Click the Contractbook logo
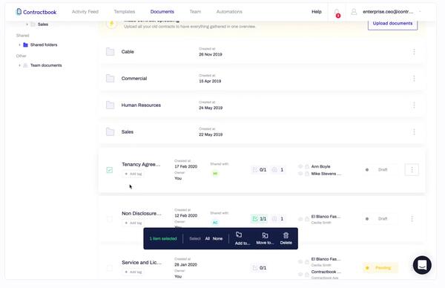445x288 pixels. pyautogui.click(x=36, y=12)
